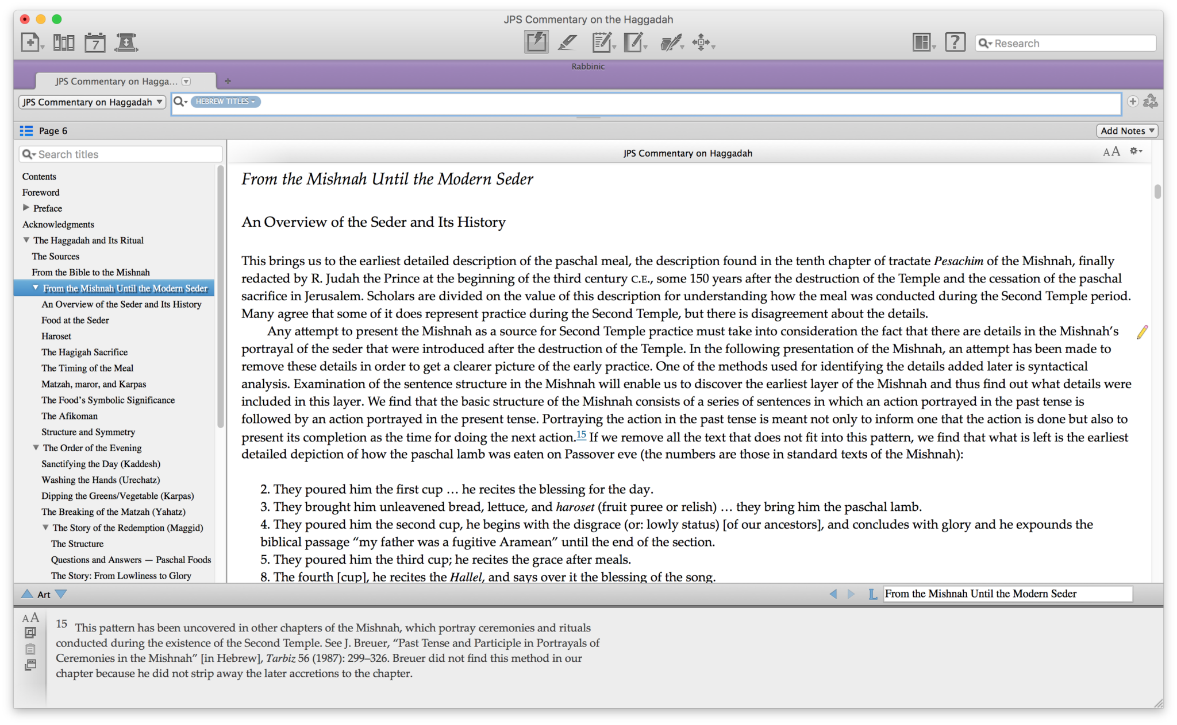Viewport: 1177px width, 725px height.
Task: Click the yellow pencil note marker
Action: pyautogui.click(x=1142, y=332)
